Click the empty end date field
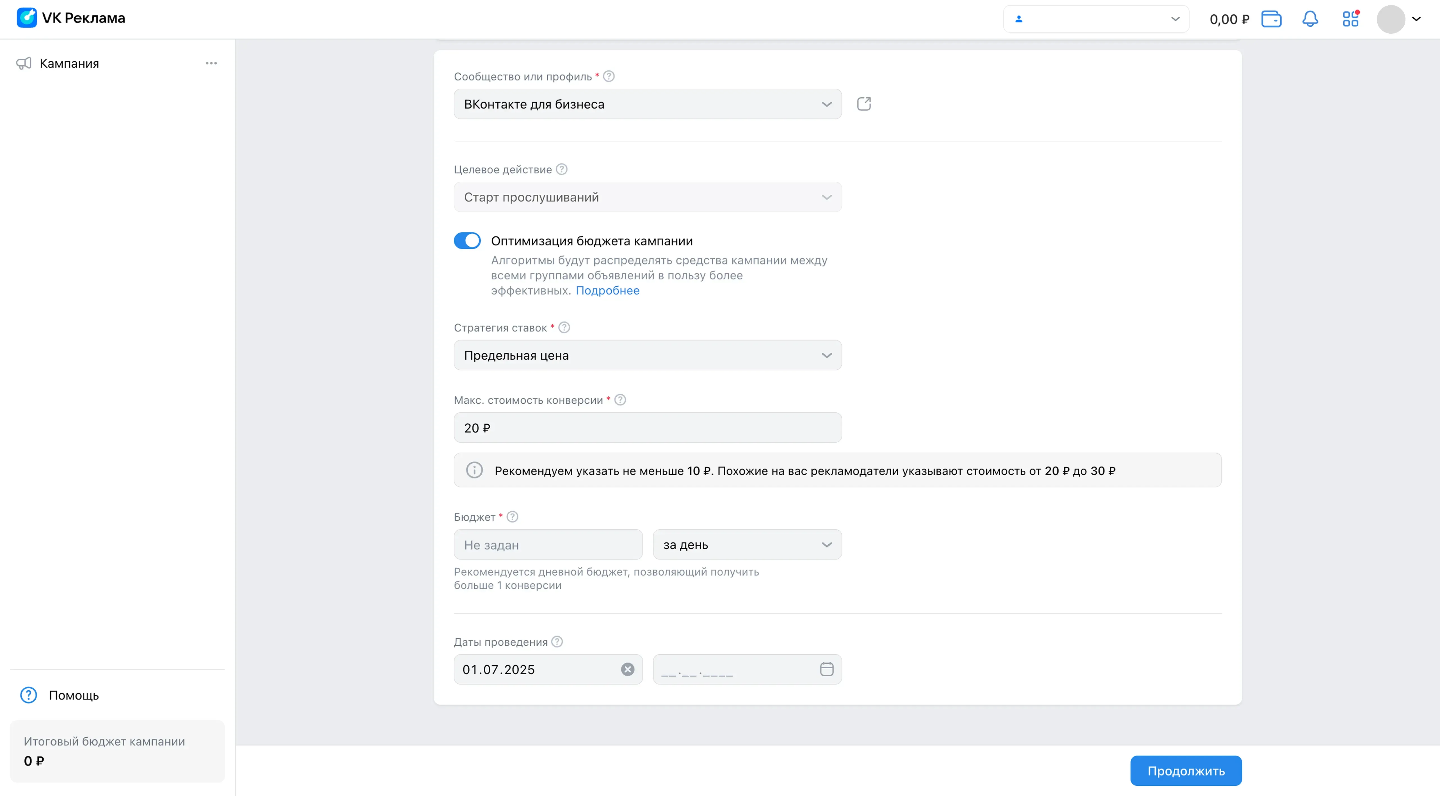Viewport: 1440px width, 796px height. click(x=747, y=669)
